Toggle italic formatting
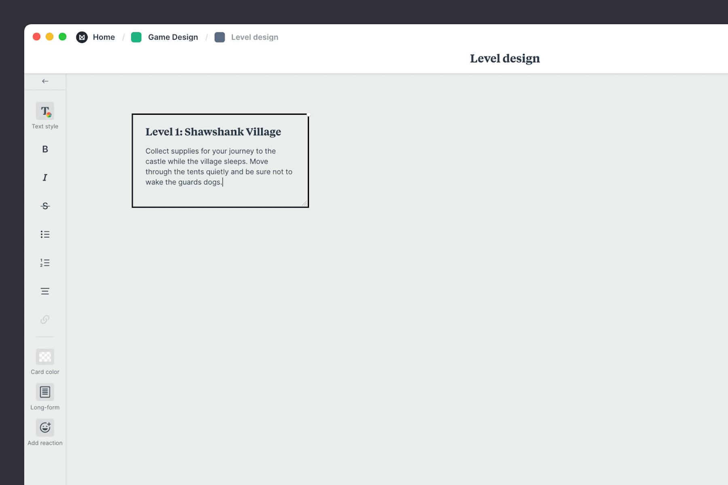The height and width of the screenshot is (485, 728). [x=45, y=177]
